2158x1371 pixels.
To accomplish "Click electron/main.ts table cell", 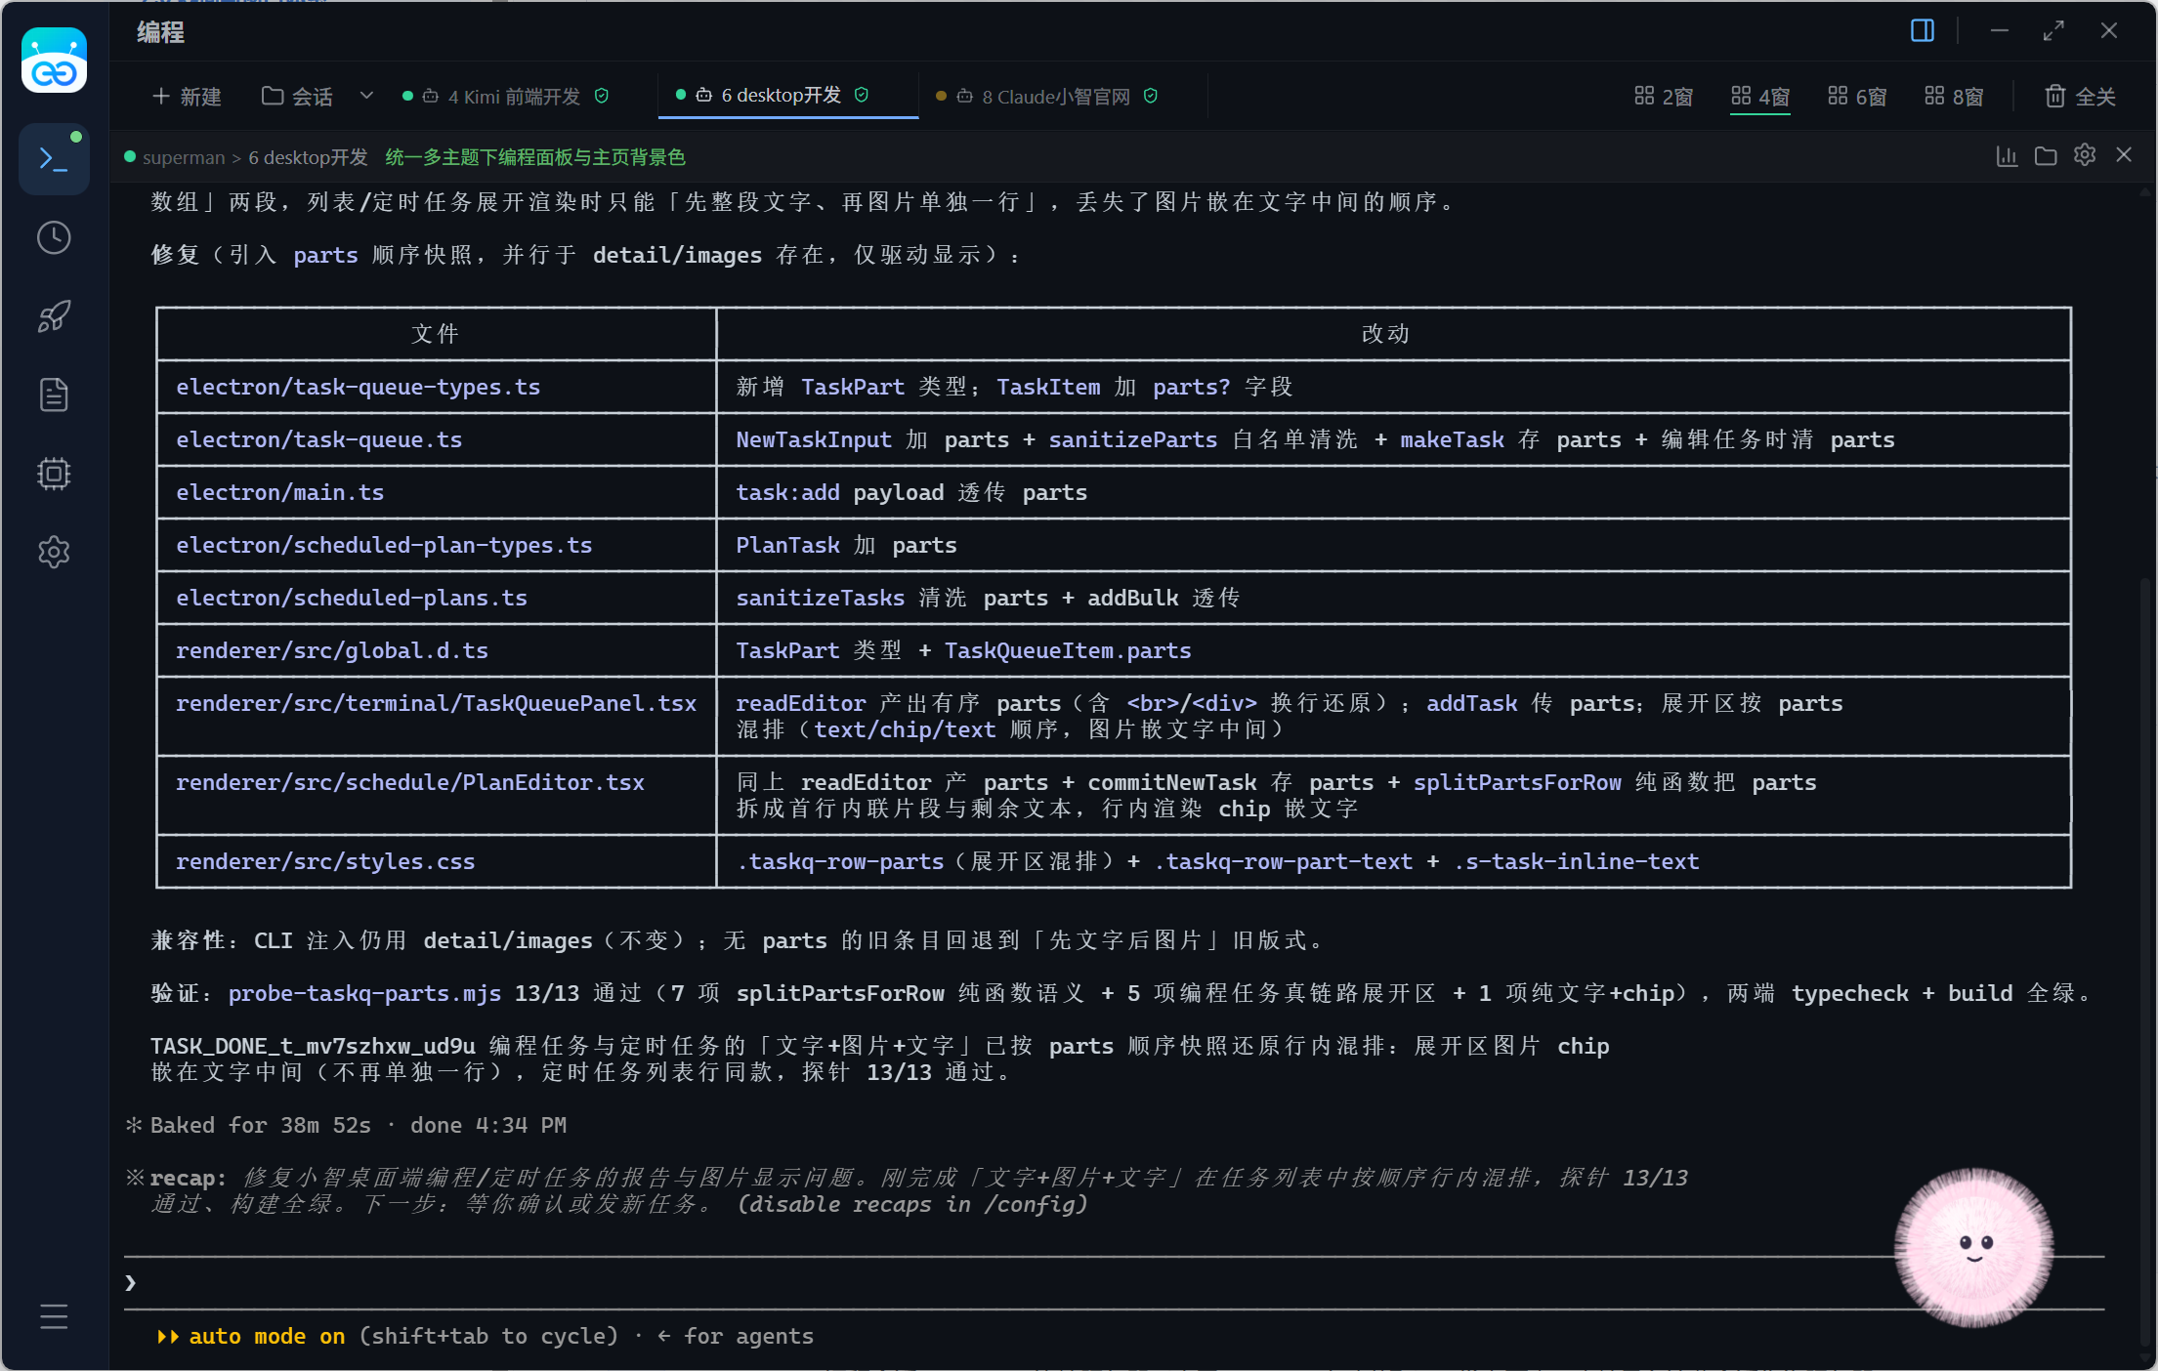I will (x=436, y=492).
